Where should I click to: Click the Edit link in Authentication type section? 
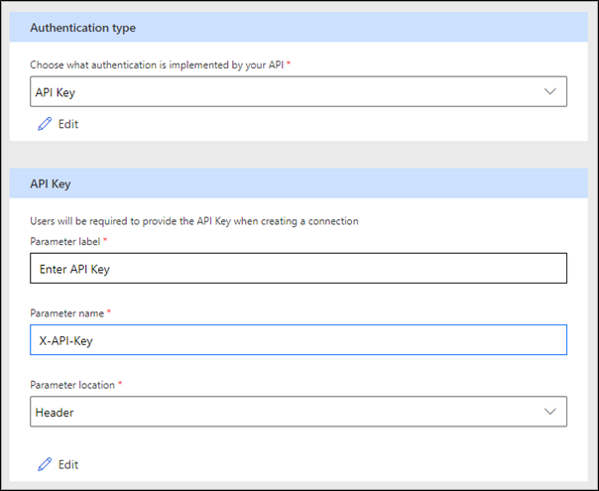coord(67,124)
